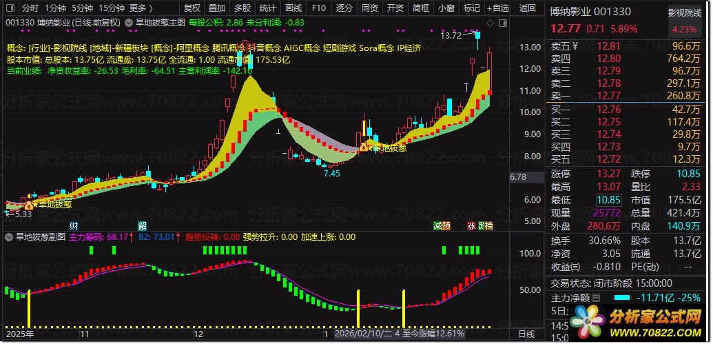Toggle the 简框 simple frame mode

(421, 8)
